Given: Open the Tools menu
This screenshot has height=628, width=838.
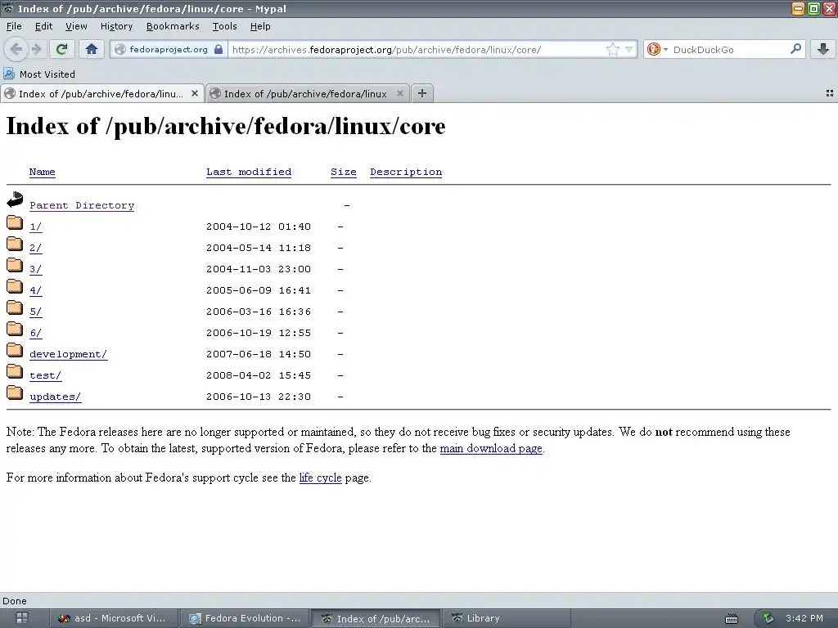Looking at the screenshot, I should (224, 26).
